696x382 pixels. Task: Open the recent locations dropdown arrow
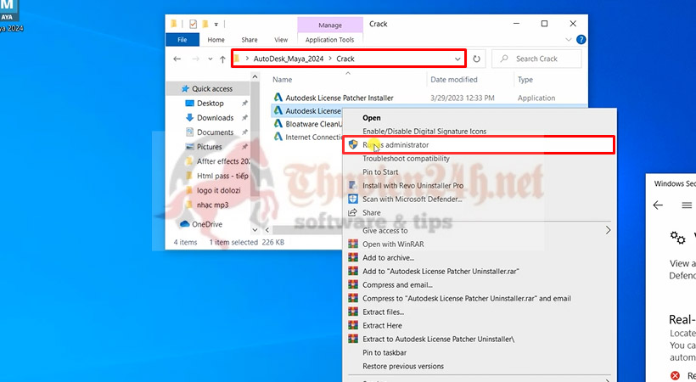pyautogui.click(x=210, y=59)
